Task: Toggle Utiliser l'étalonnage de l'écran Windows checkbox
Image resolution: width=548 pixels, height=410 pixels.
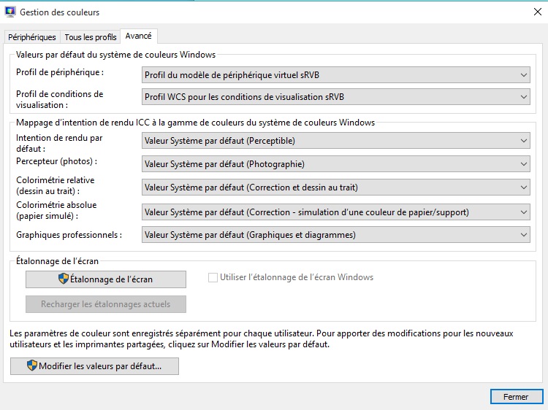Action: pos(213,278)
